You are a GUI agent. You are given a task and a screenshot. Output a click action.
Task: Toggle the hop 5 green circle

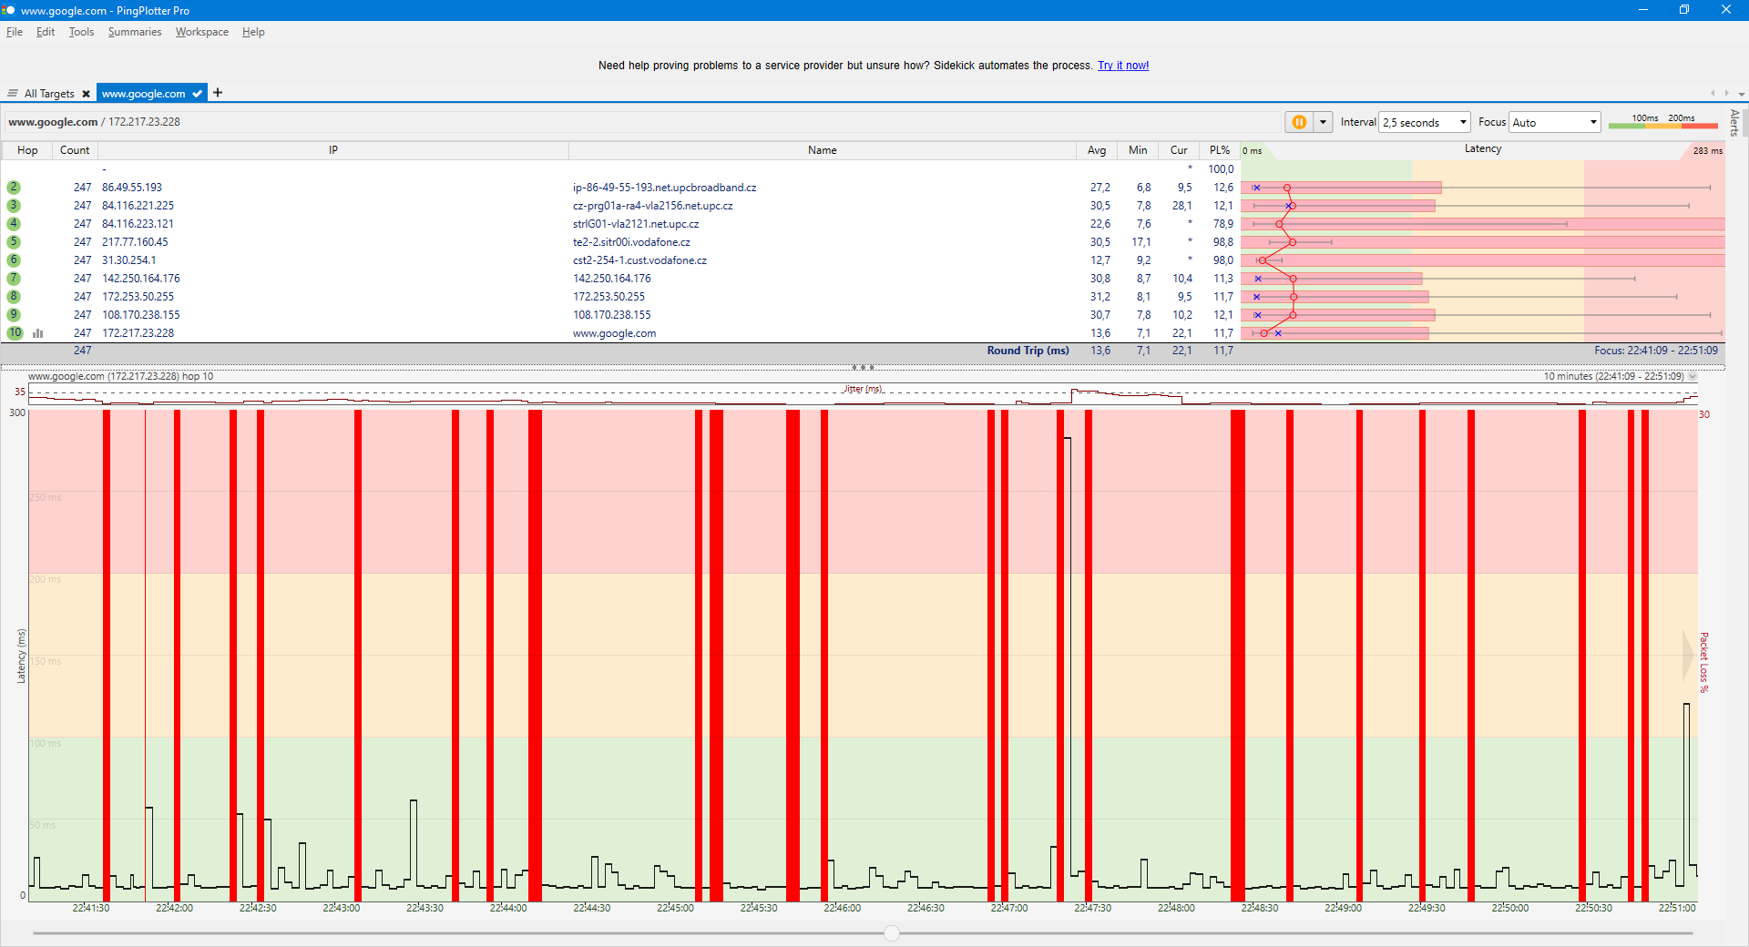14,242
